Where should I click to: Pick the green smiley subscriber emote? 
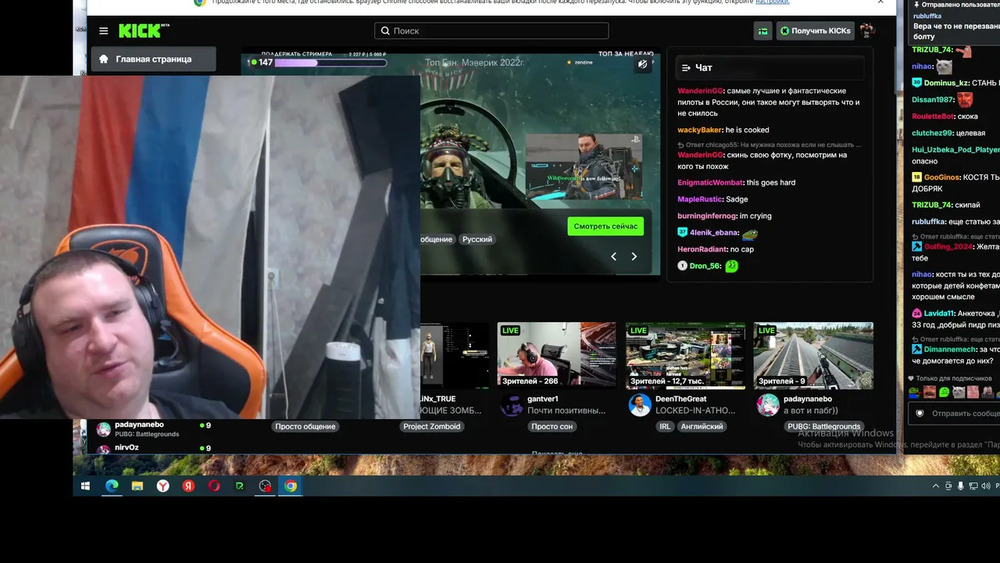pyautogui.click(x=945, y=393)
